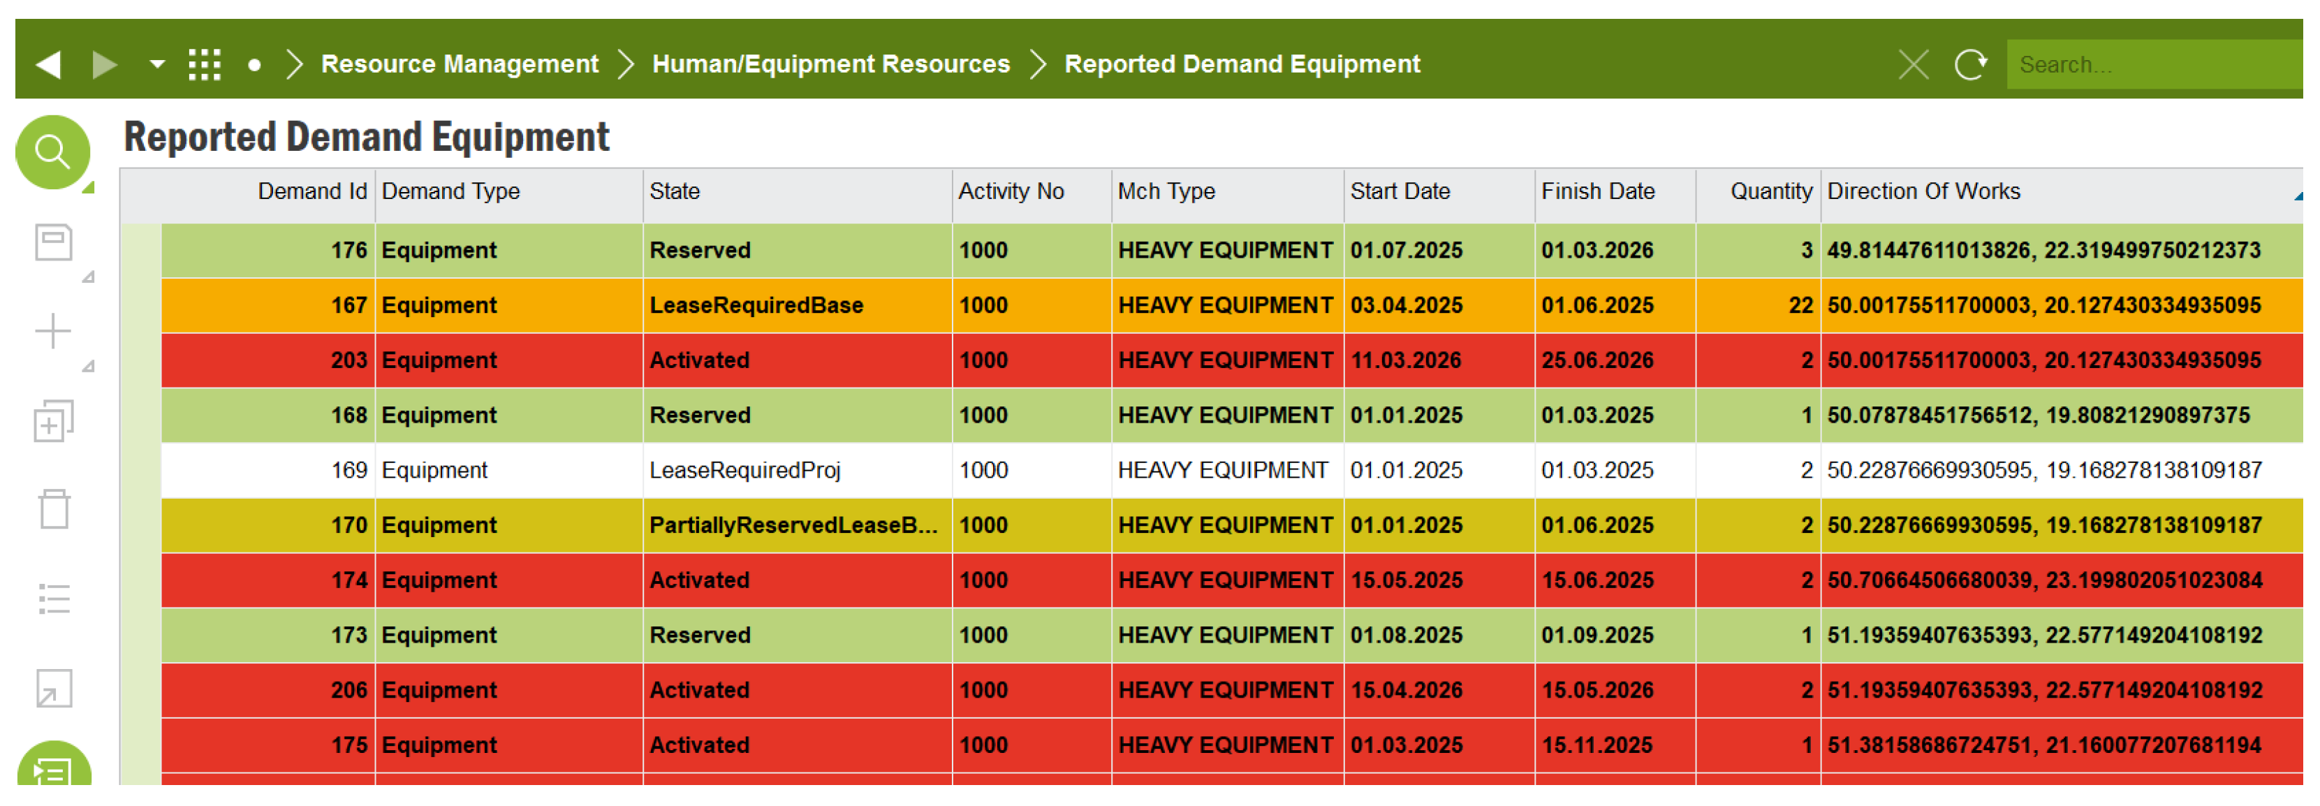The image size is (2320, 806).
Task: Click Reserved state in row 176
Action: click(797, 250)
